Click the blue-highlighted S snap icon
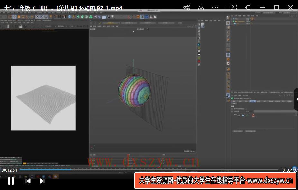This screenshot has height=190, width=298. (x=228, y=55)
